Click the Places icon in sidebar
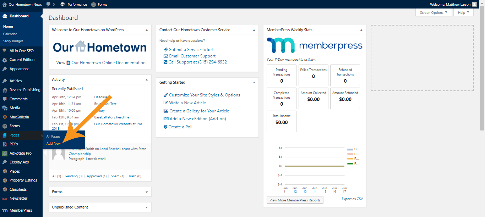 (5, 171)
